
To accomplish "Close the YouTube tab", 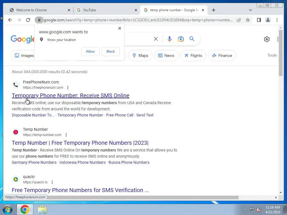I will point(136,10).
